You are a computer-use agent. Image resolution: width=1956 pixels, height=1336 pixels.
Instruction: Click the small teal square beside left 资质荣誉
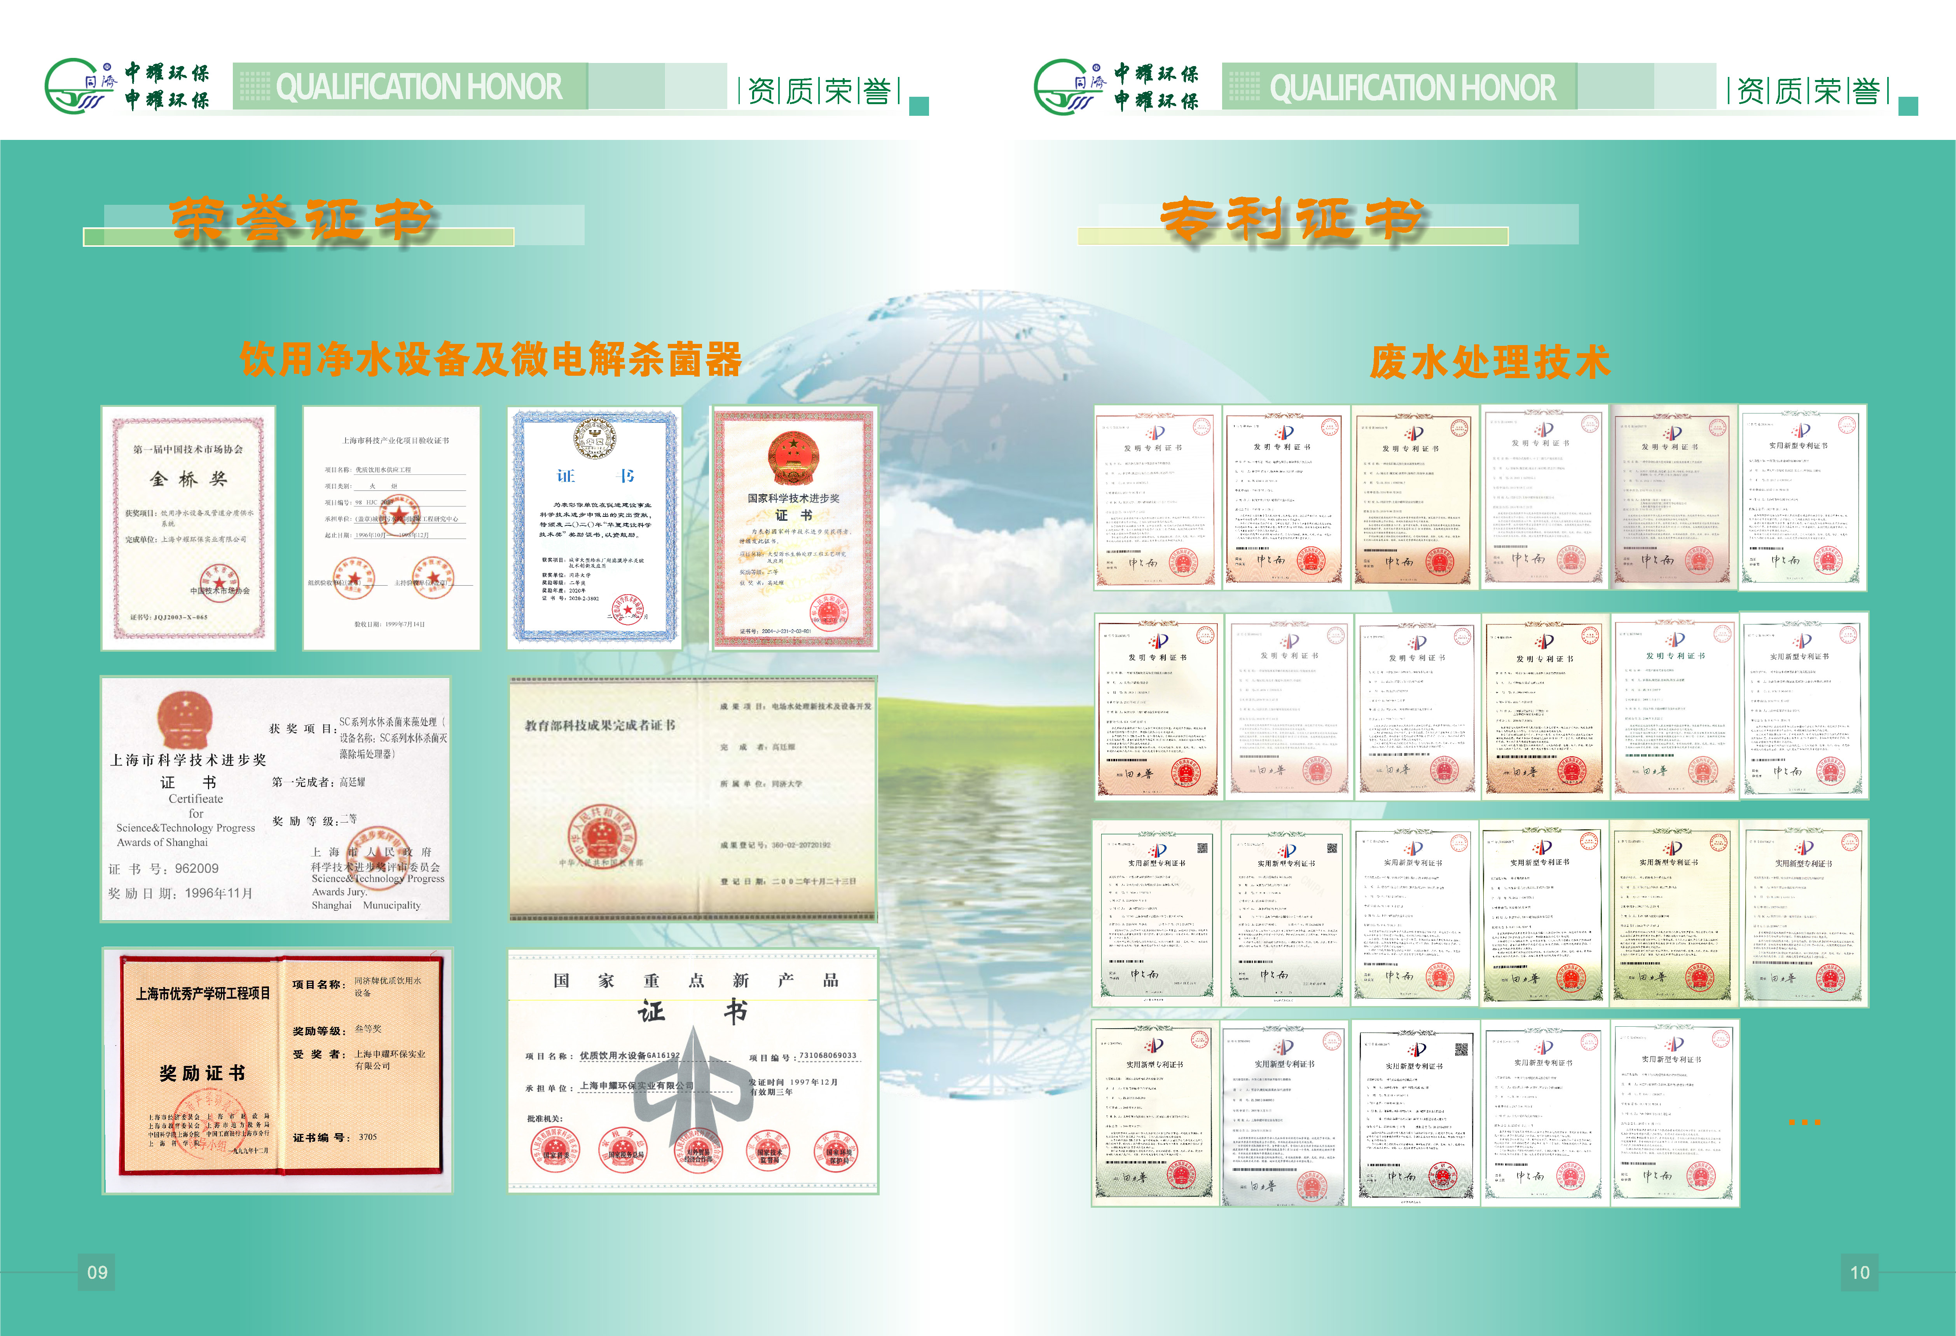[x=919, y=106]
